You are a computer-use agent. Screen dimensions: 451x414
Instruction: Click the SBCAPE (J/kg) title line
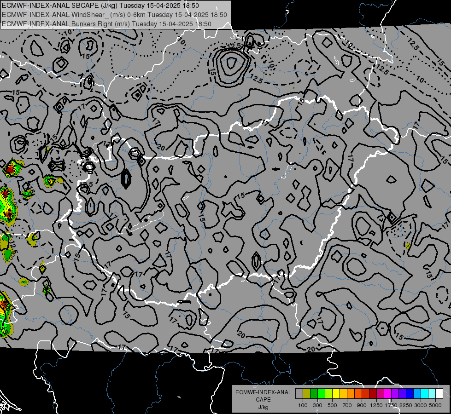pos(100,6)
